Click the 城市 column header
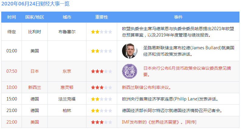 (x=67, y=17)
